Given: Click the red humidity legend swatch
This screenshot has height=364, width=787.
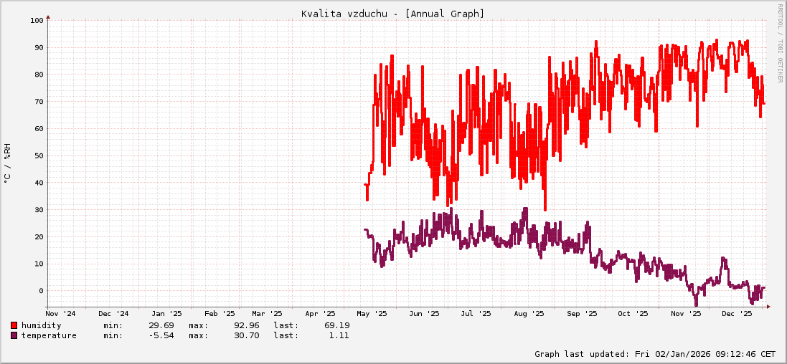Looking at the screenshot, I should (x=14, y=325).
